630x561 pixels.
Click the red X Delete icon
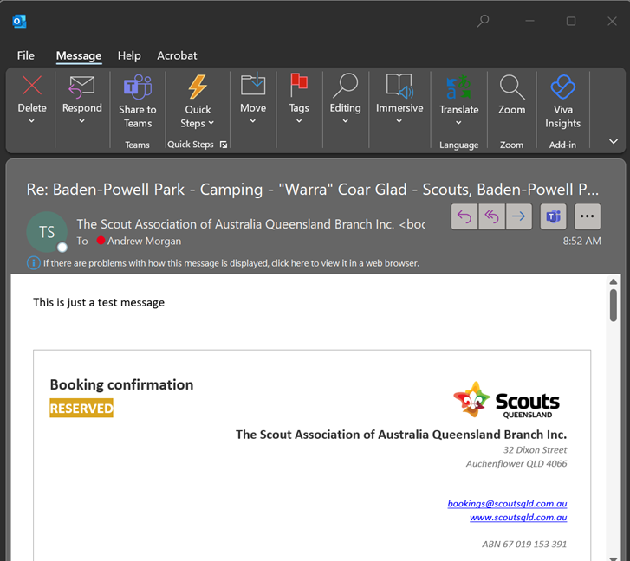32,86
